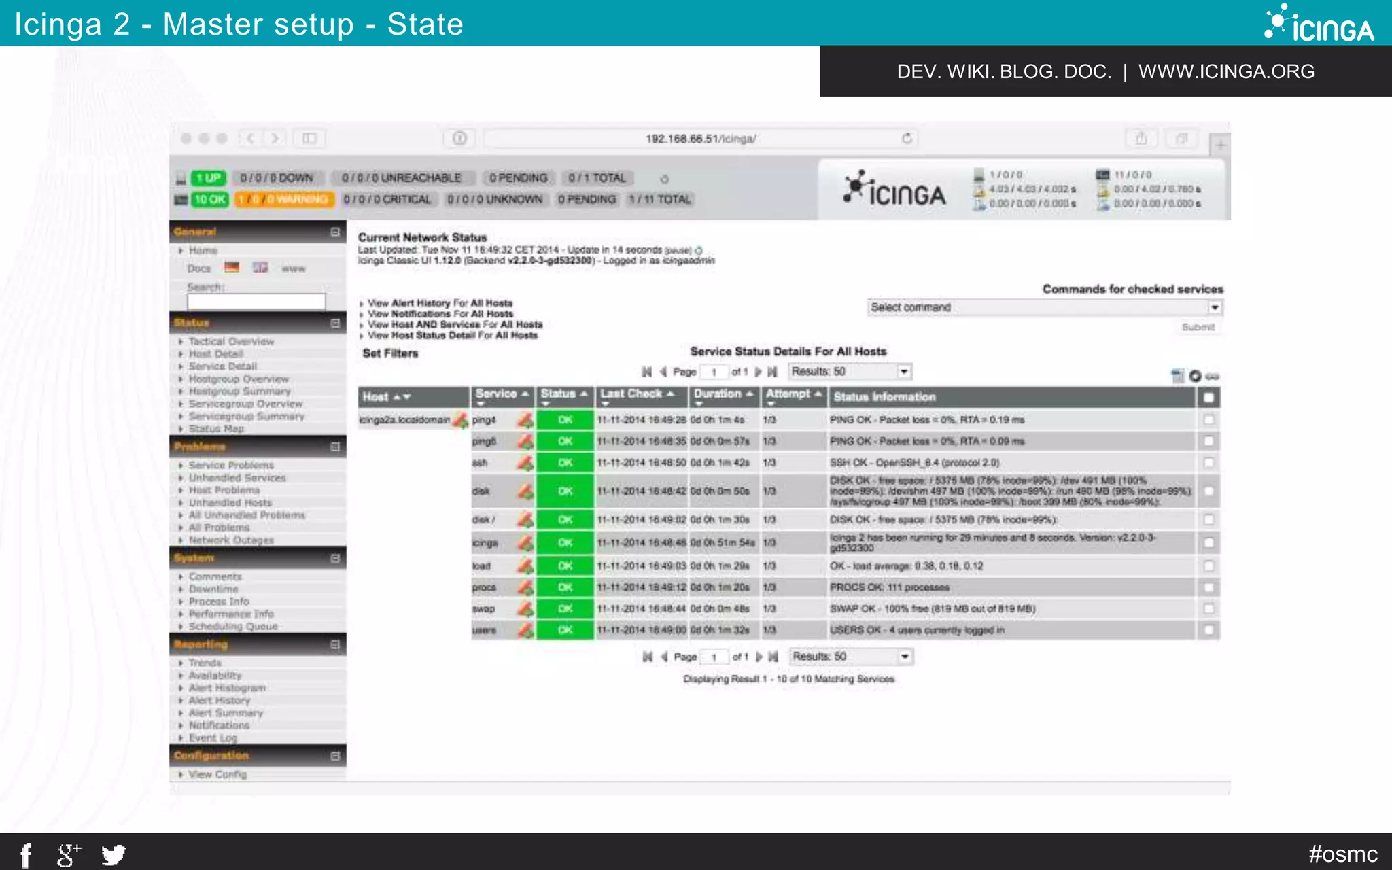Click the Icinga logo in web header

coord(894,189)
